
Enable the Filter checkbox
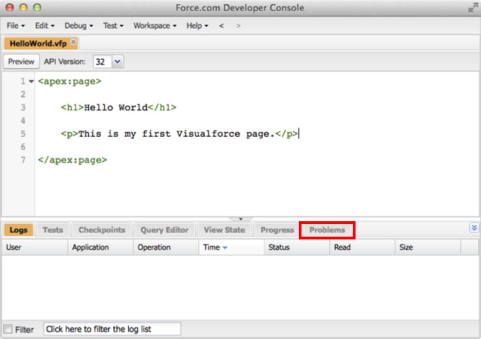pyautogui.click(x=8, y=329)
